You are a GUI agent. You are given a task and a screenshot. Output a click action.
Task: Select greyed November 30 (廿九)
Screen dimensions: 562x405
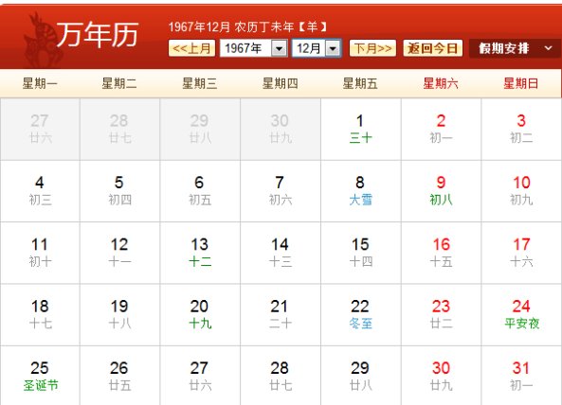click(281, 129)
